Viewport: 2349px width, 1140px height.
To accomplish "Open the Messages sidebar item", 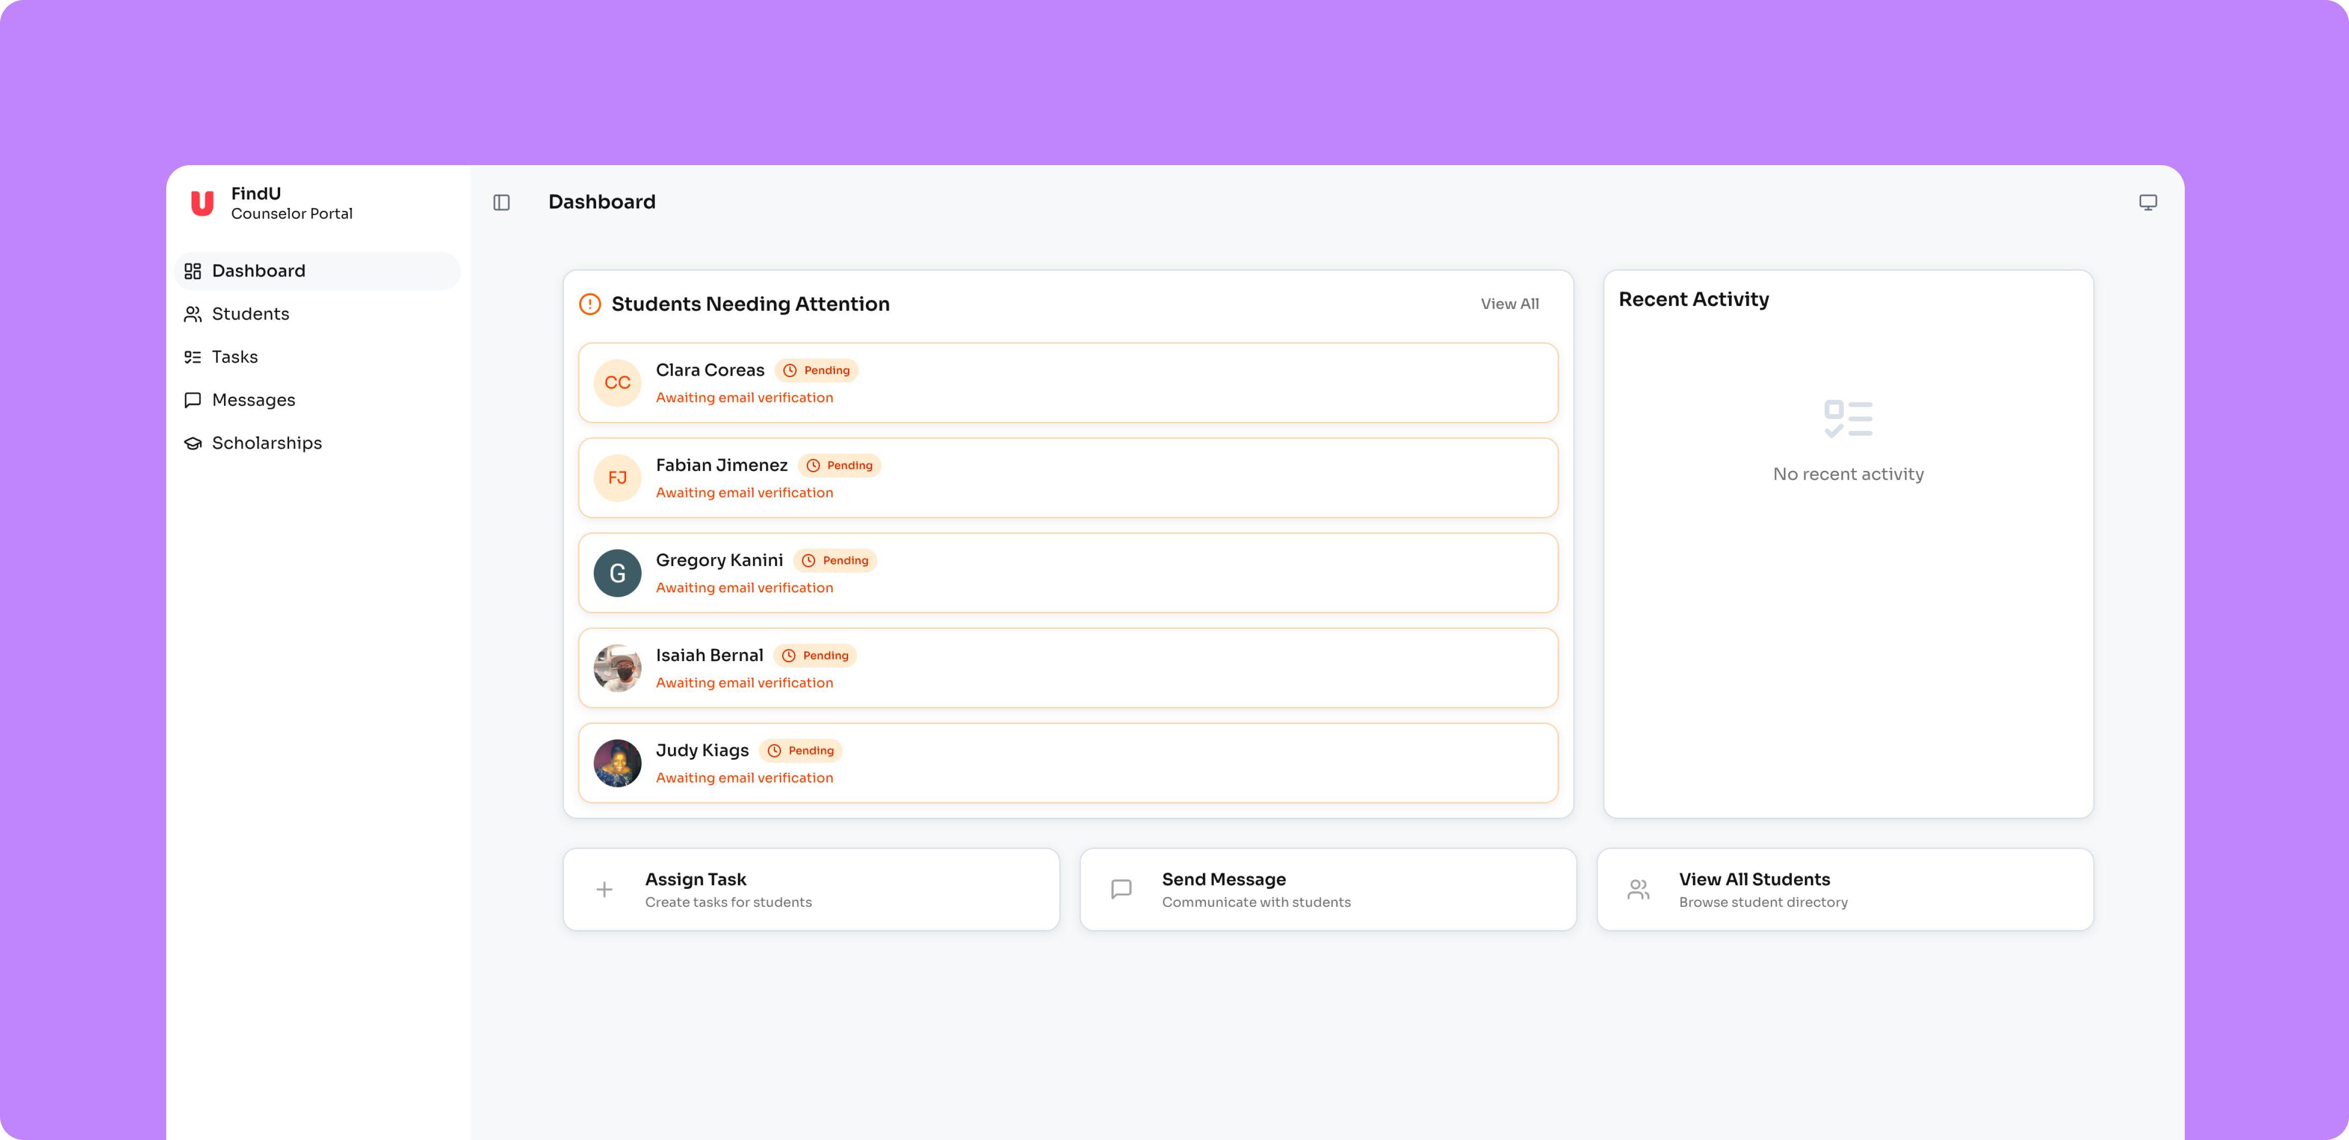I will [253, 400].
